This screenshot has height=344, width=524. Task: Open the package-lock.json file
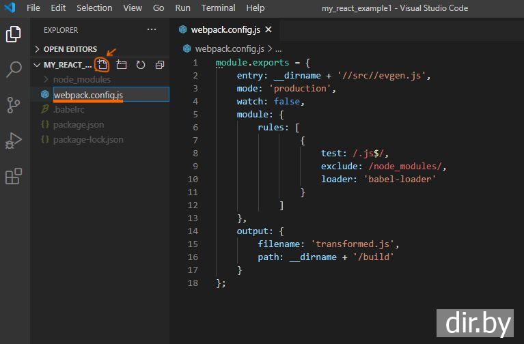click(x=88, y=139)
